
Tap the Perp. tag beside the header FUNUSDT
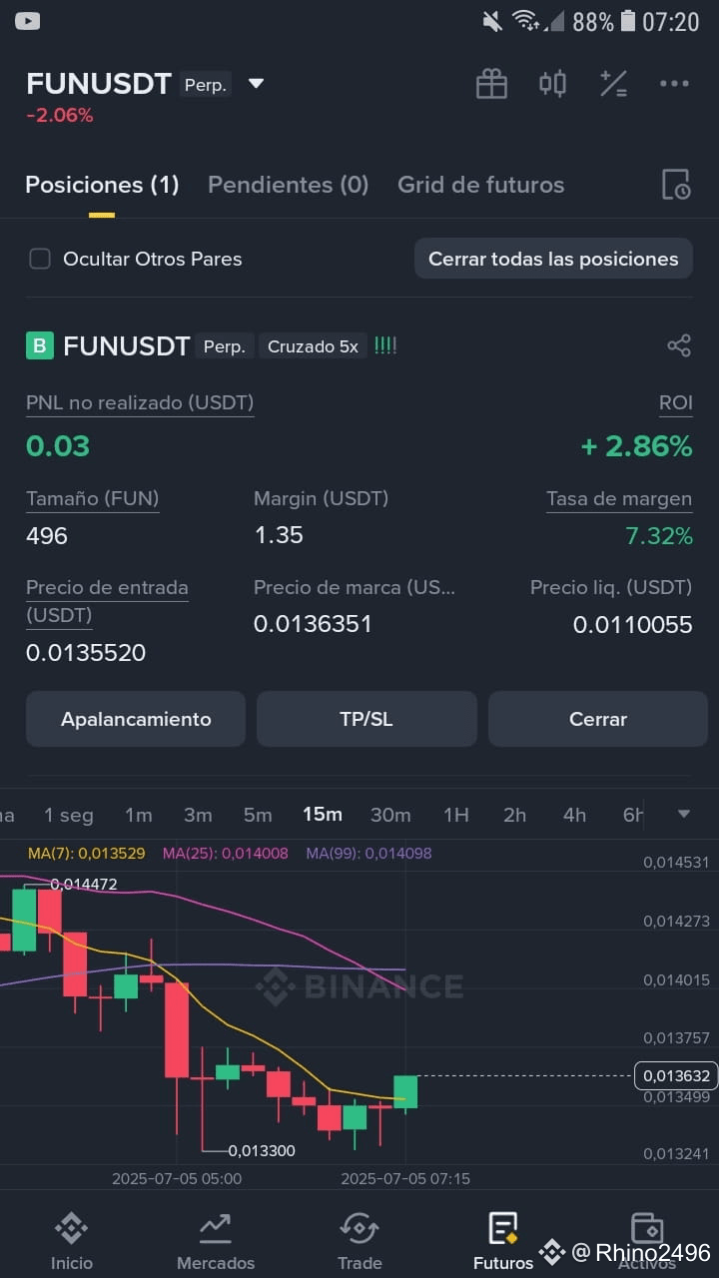pos(206,85)
